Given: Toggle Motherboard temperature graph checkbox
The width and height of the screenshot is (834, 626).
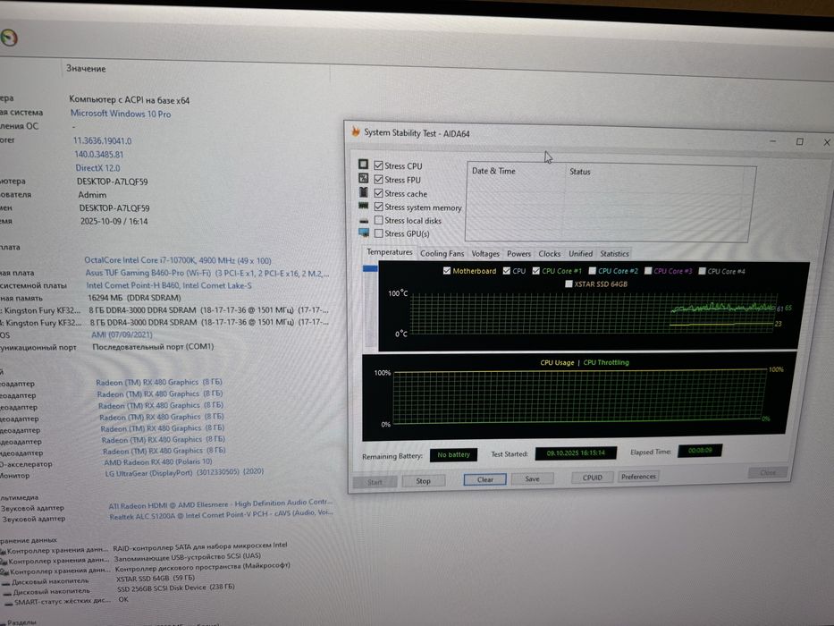Looking at the screenshot, I should click(x=447, y=271).
